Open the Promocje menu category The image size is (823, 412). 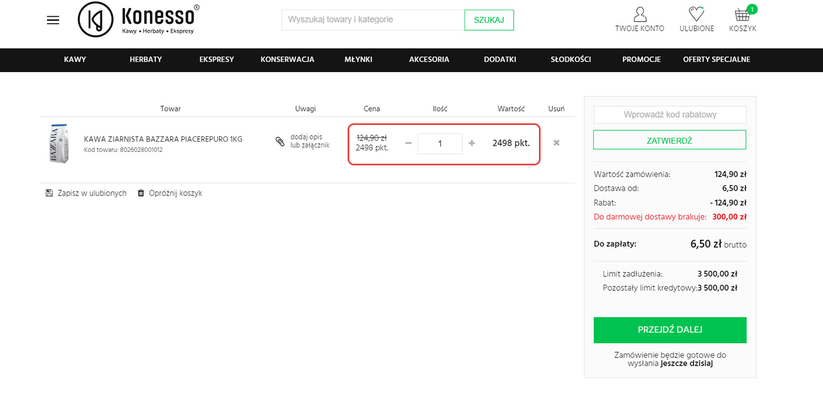(641, 60)
